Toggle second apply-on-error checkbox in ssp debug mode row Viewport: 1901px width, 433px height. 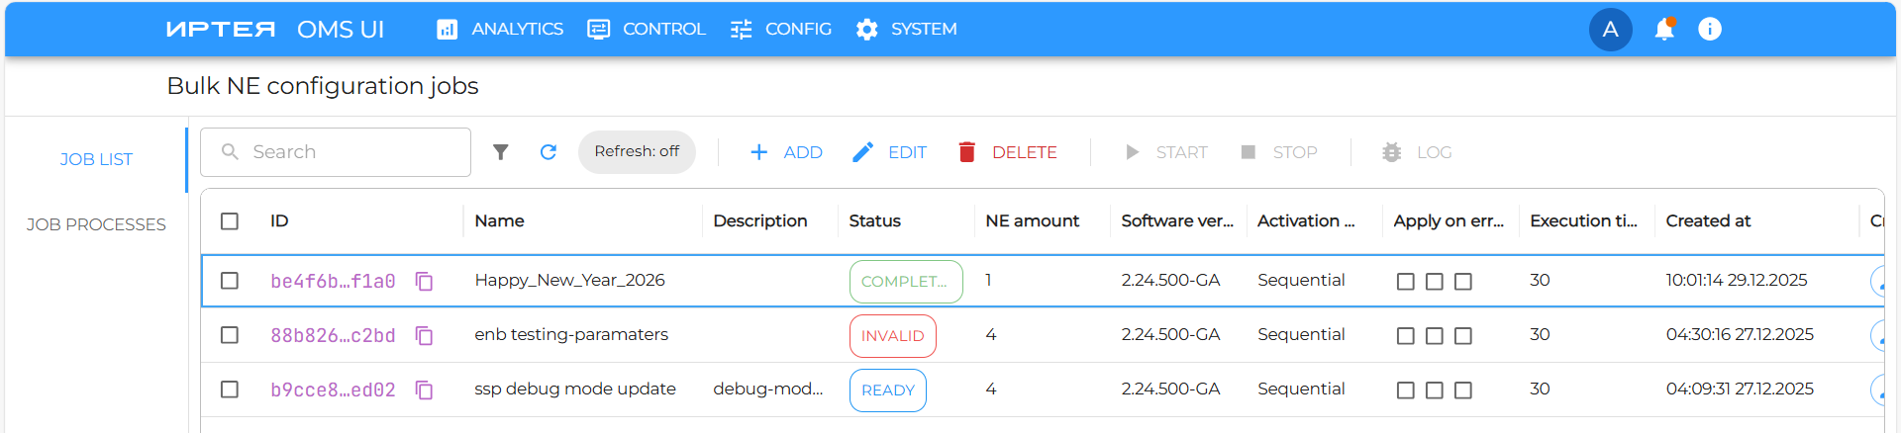(1434, 390)
